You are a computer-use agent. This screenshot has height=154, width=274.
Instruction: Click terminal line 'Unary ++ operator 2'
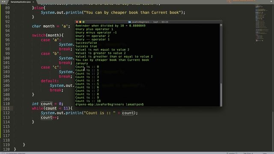point(92,36)
